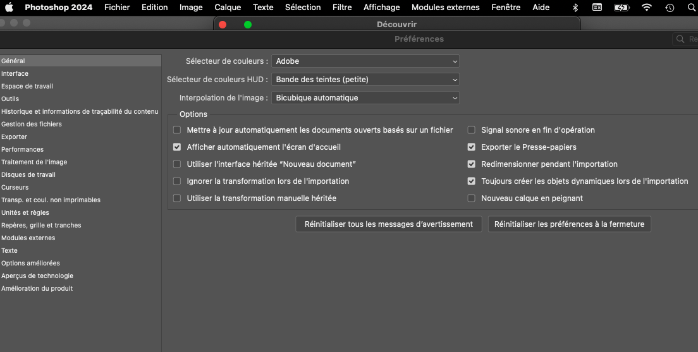The height and width of the screenshot is (352, 698).
Task: Uncheck Toujours créer les objets dynamiques
Action: (x=471, y=181)
